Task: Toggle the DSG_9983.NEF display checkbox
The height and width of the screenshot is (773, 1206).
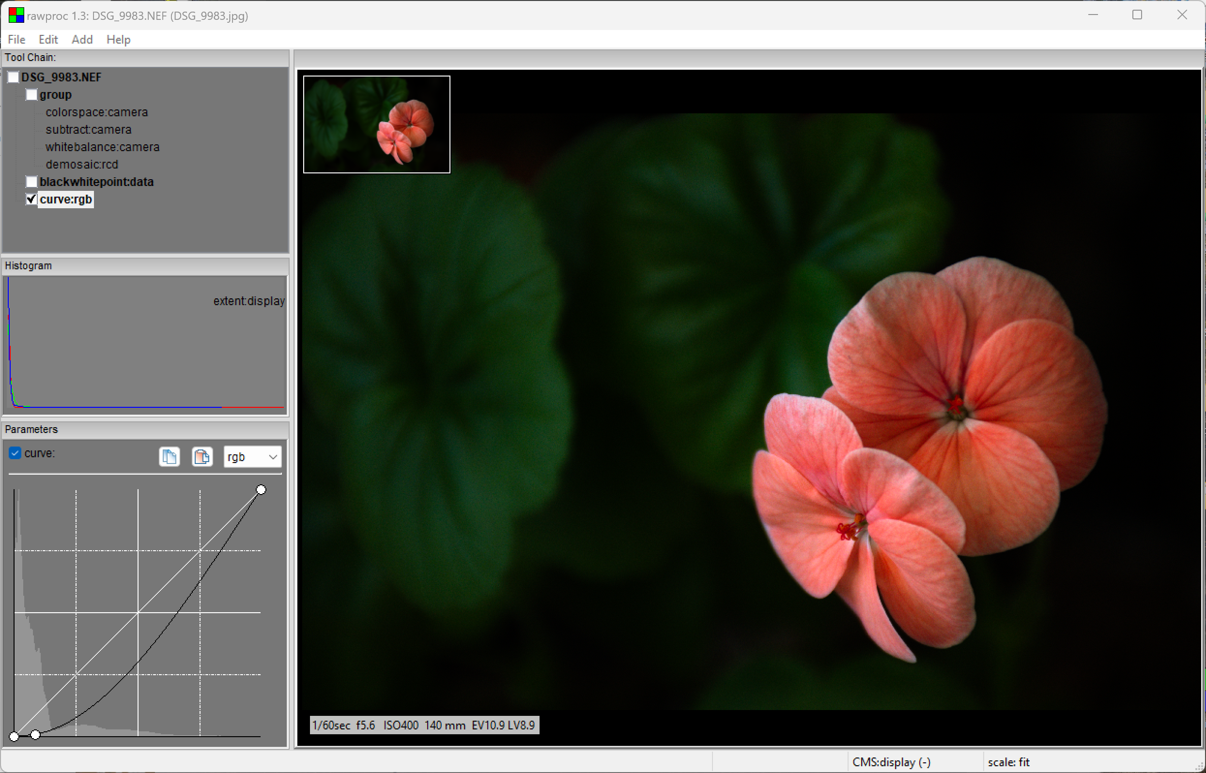Action: (14, 77)
